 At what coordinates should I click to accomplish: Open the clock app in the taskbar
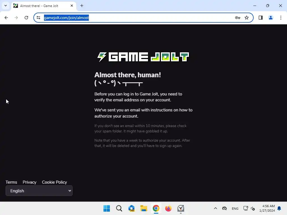(181, 208)
